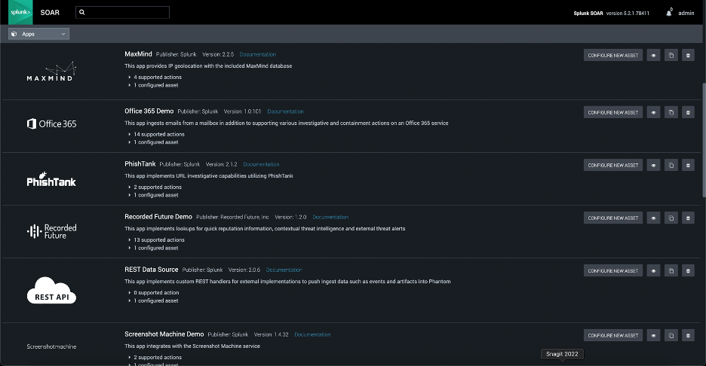Click the search magnifier icon
This screenshot has width=706, height=366.
pyautogui.click(x=82, y=12)
